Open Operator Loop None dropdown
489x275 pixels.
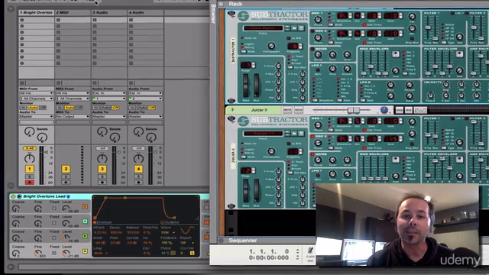100,253
